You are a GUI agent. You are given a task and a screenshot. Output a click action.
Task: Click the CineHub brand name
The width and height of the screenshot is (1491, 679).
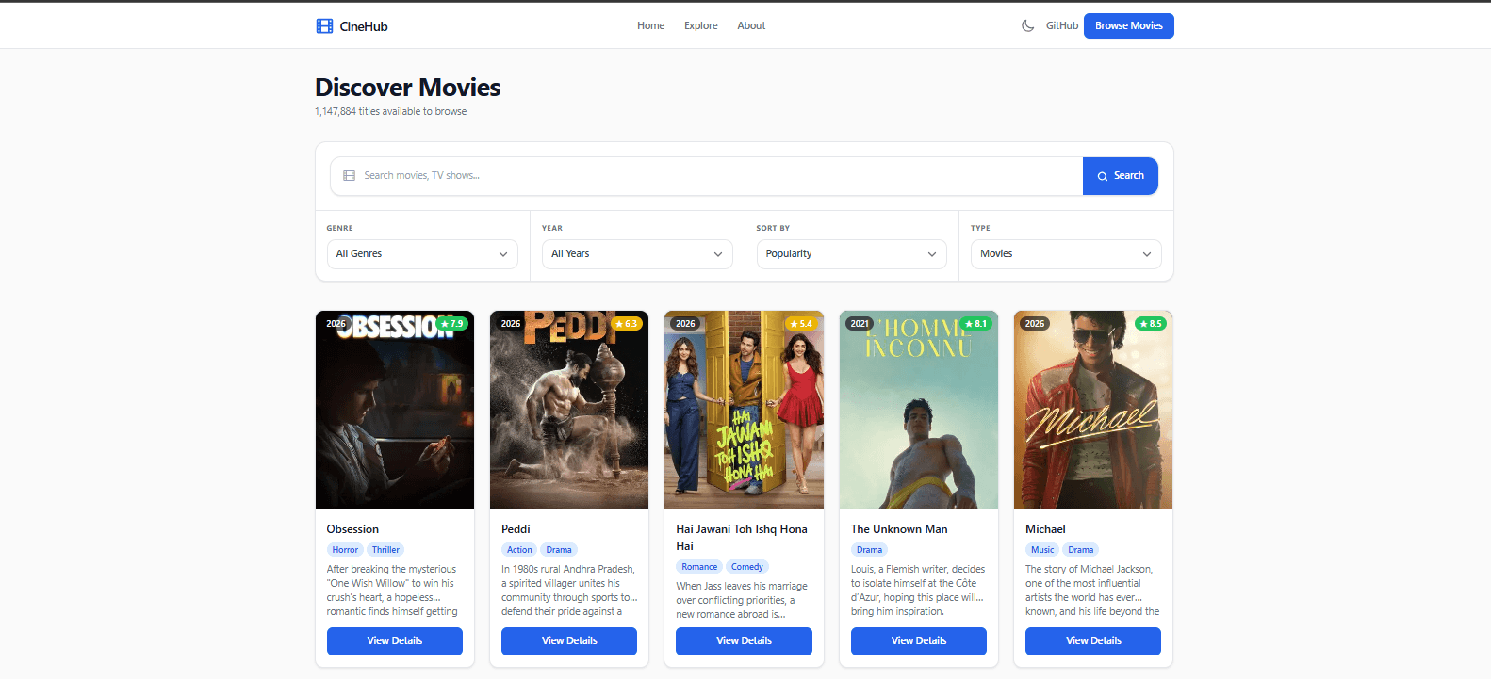coord(364,26)
